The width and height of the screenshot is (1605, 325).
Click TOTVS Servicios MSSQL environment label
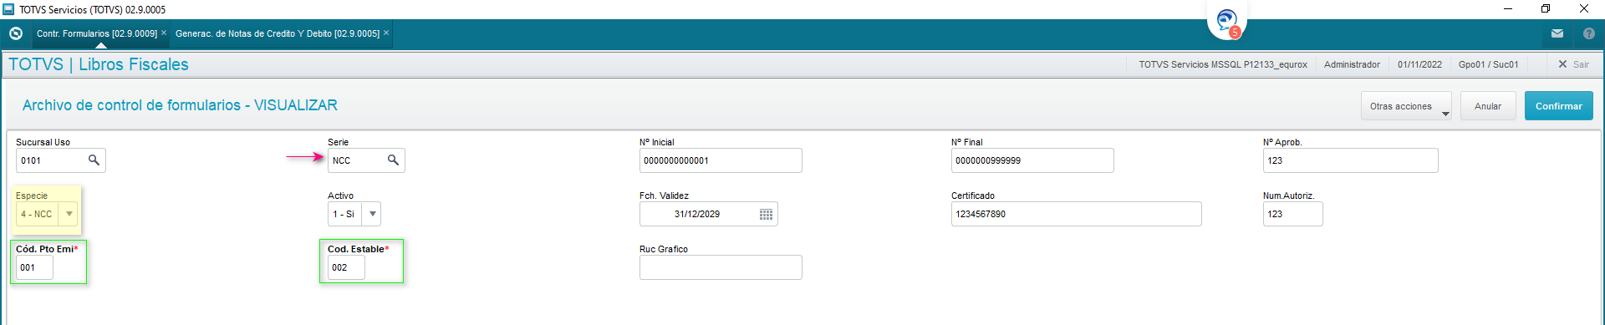pos(1223,64)
